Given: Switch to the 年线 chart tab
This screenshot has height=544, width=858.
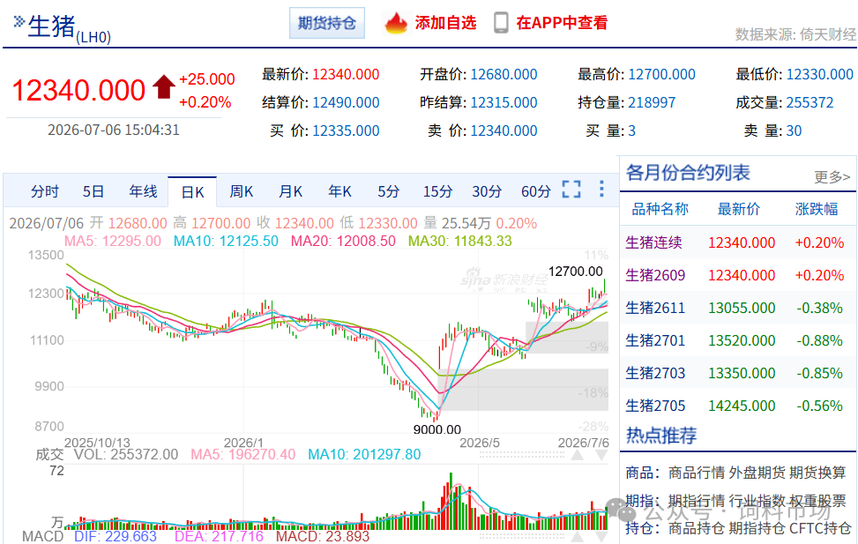Looking at the screenshot, I should [143, 191].
